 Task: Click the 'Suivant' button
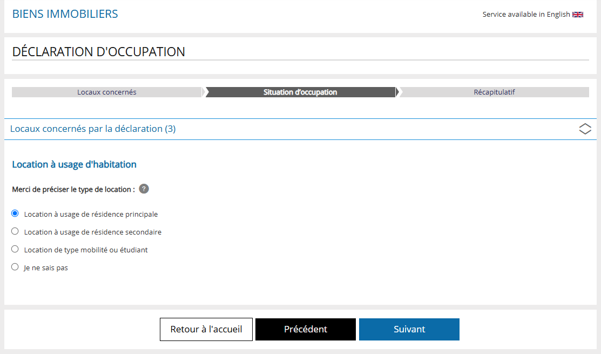409,329
